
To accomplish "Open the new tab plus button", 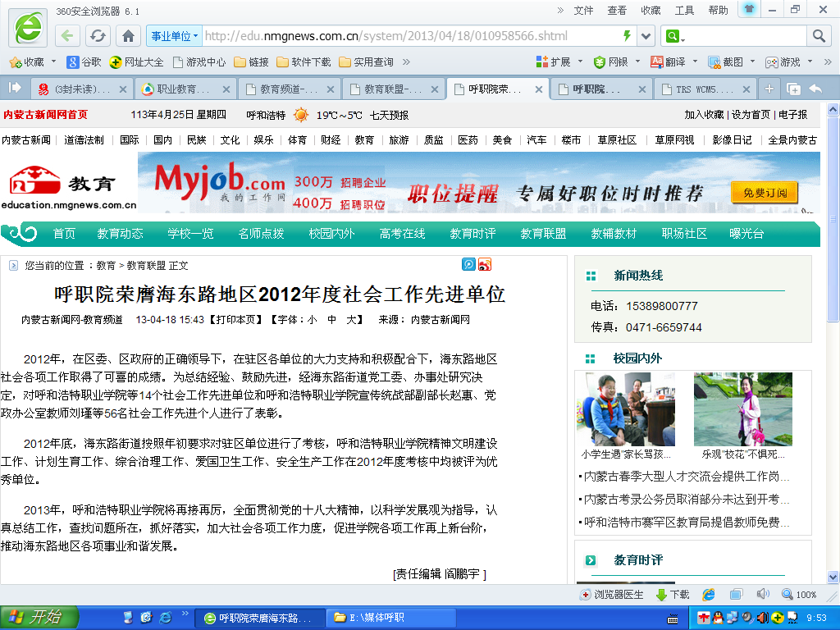I will coord(769,89).
